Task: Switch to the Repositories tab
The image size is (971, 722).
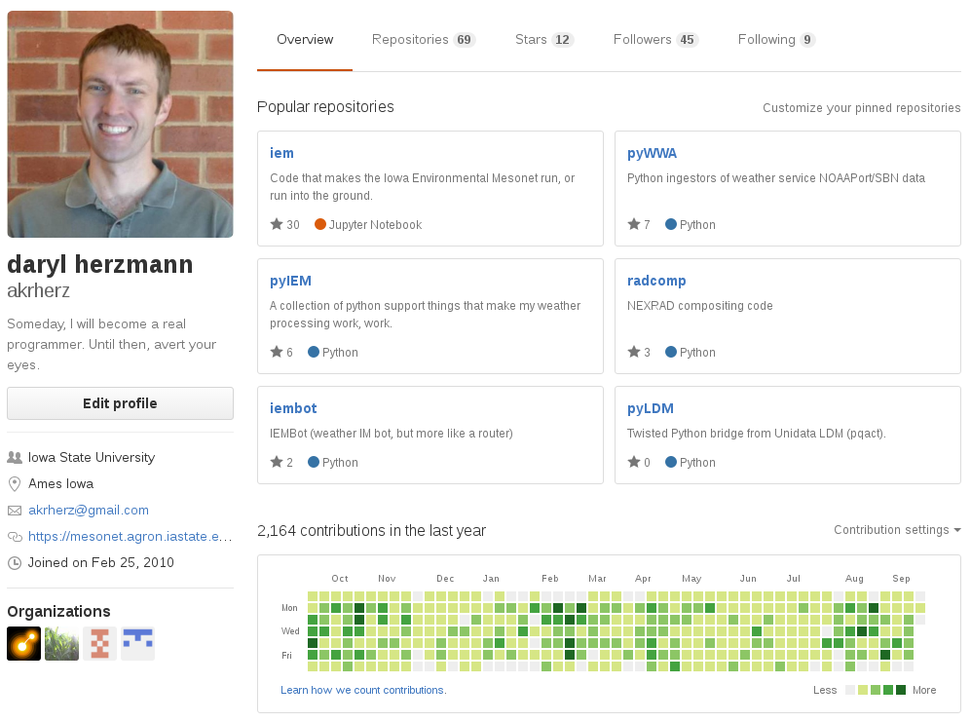Action: coord(423,40)
